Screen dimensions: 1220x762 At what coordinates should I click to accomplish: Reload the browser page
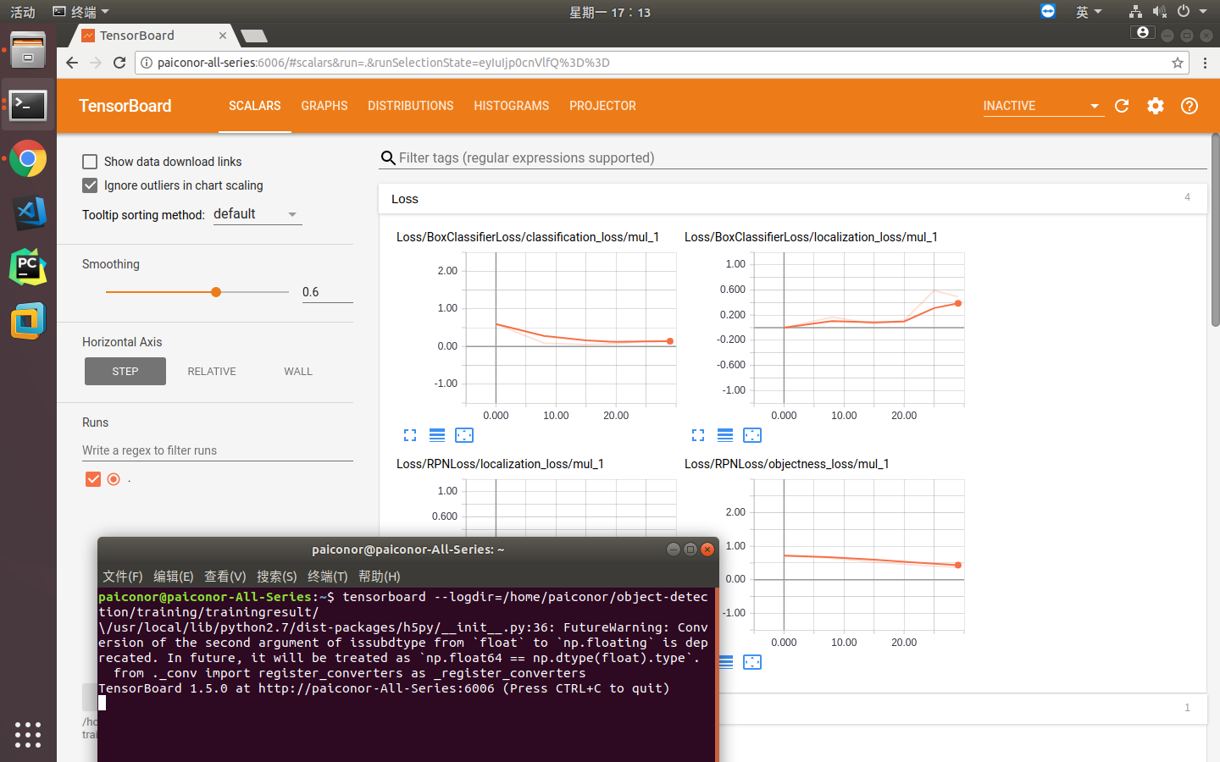pyautogui.click(x=119, y=63)
